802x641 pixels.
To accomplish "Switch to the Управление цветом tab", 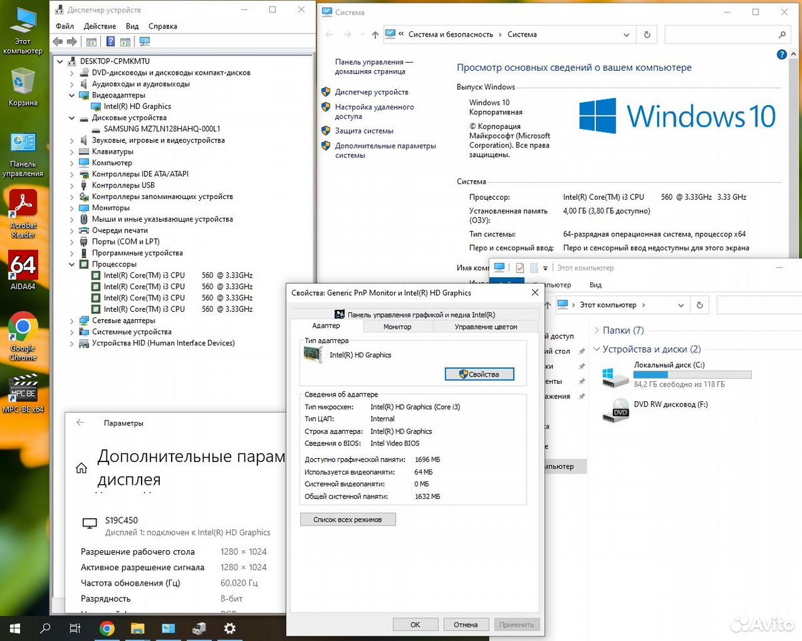I will pos(486,327).
